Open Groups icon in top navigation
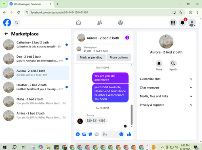This screenshot has height=150, width=202. pyautogui.click(x=120, y=23)
